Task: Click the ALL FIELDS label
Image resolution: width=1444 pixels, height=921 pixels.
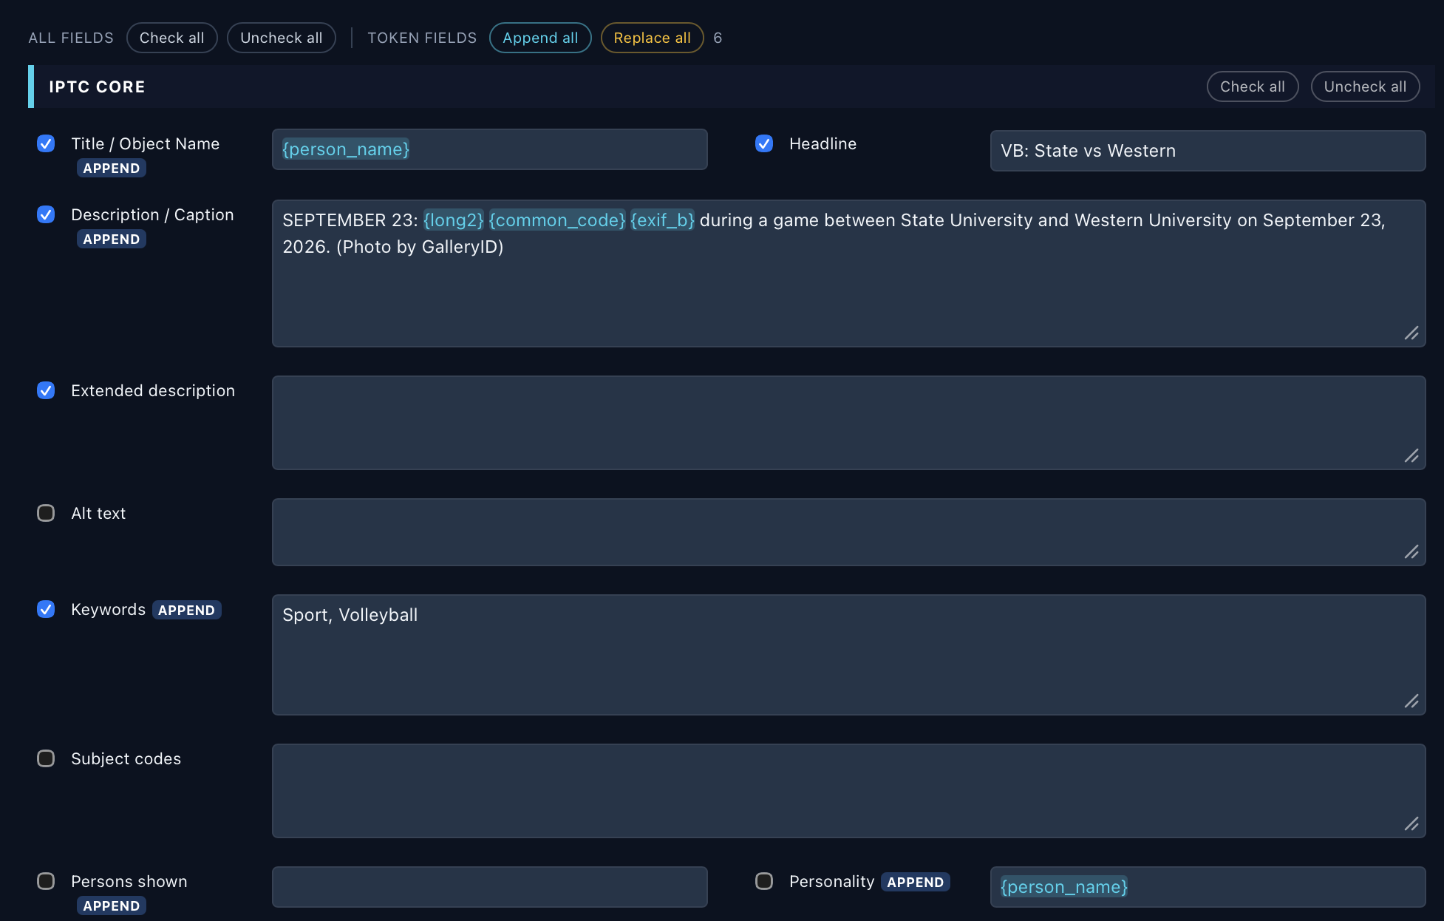Action: pyautogui.click(x=71, y=38)
